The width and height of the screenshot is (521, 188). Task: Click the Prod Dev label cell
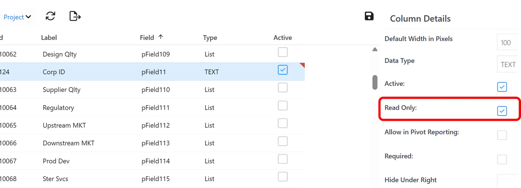click(56, 161)
